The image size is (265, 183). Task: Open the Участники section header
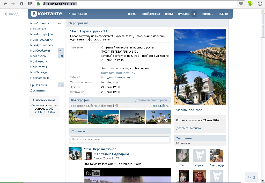pos(200,138)
